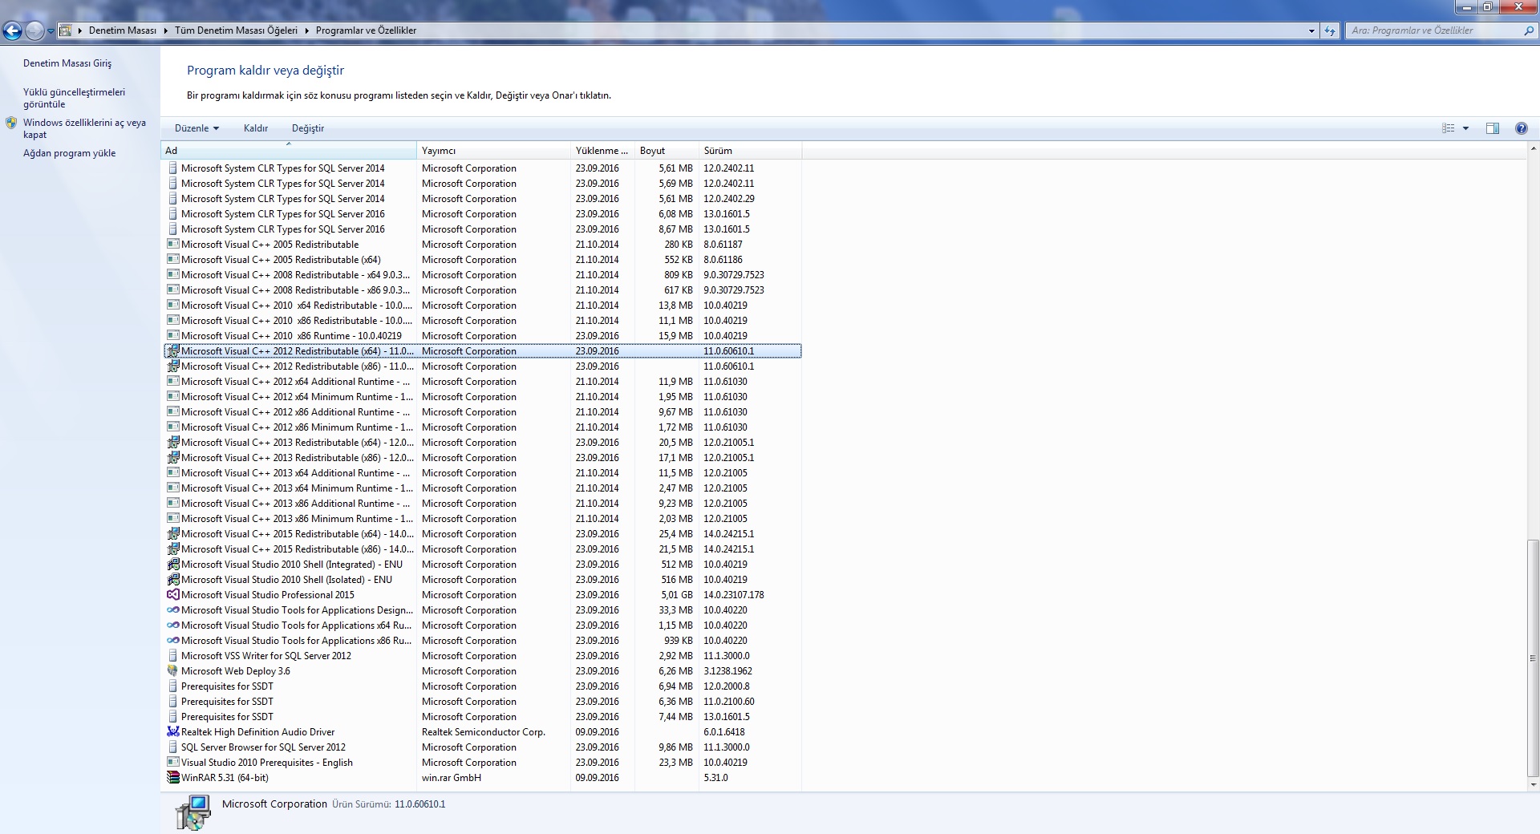Click Visual Studio 2010 Shell (Integrated) icon
The height and width of the screenshot is (834, 1540).
(x=172, y=565)
